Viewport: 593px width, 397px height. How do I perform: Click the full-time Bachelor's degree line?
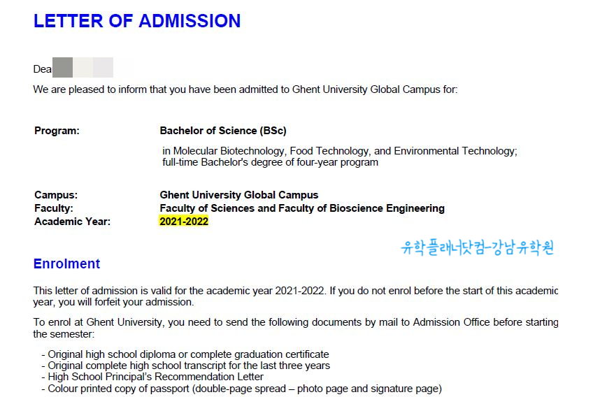click(271, 163)
